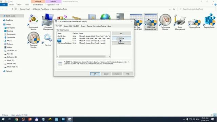Open Performance Monitor shortcut
This screenshot has height=122, width=217.
coord(165,22)
